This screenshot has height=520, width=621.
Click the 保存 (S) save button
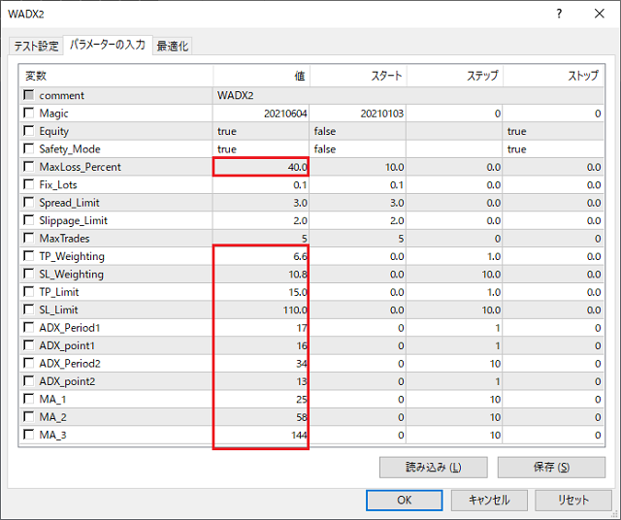(x=551, y=468)
